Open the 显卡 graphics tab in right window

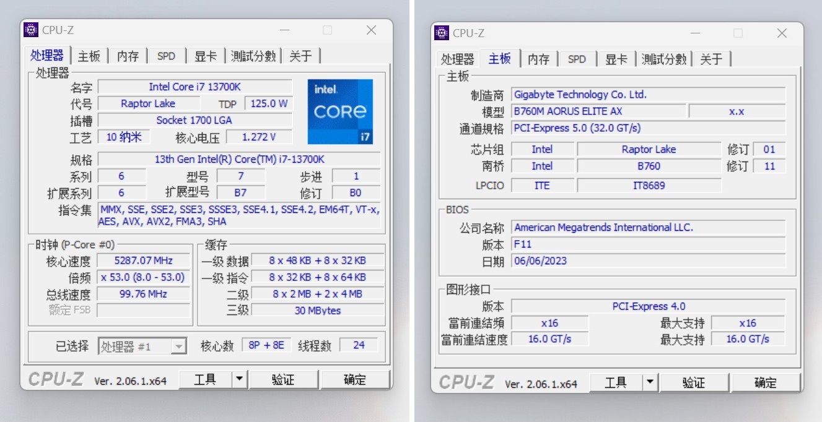click(x=616, y=59)
